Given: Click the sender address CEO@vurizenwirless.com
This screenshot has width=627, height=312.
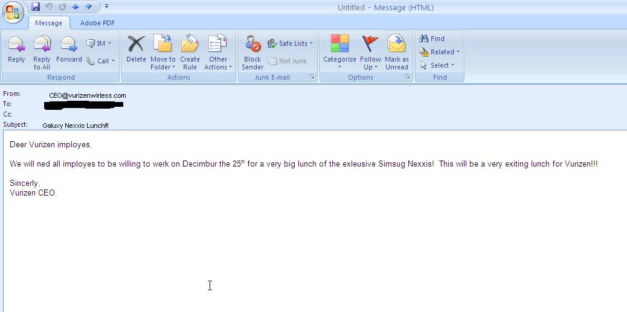Looking at the screenshot, I should click(88, 95).
